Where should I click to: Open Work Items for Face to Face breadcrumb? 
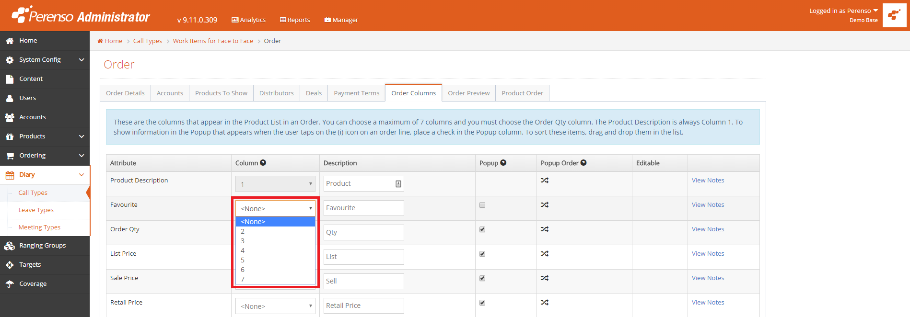tap(213, 41)
